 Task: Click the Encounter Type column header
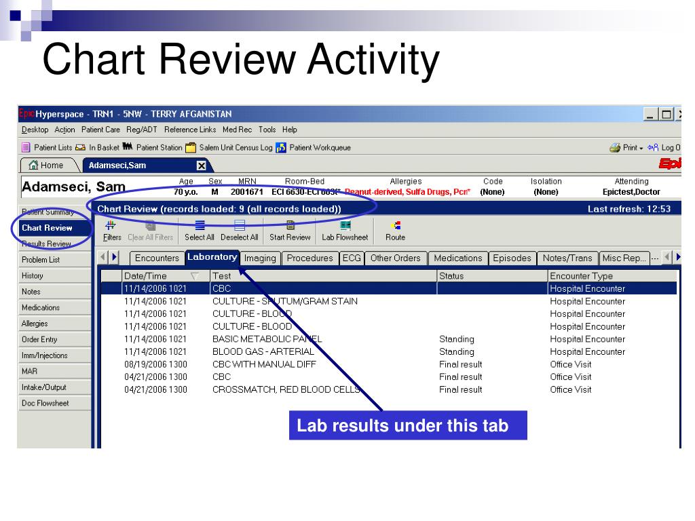613,276
